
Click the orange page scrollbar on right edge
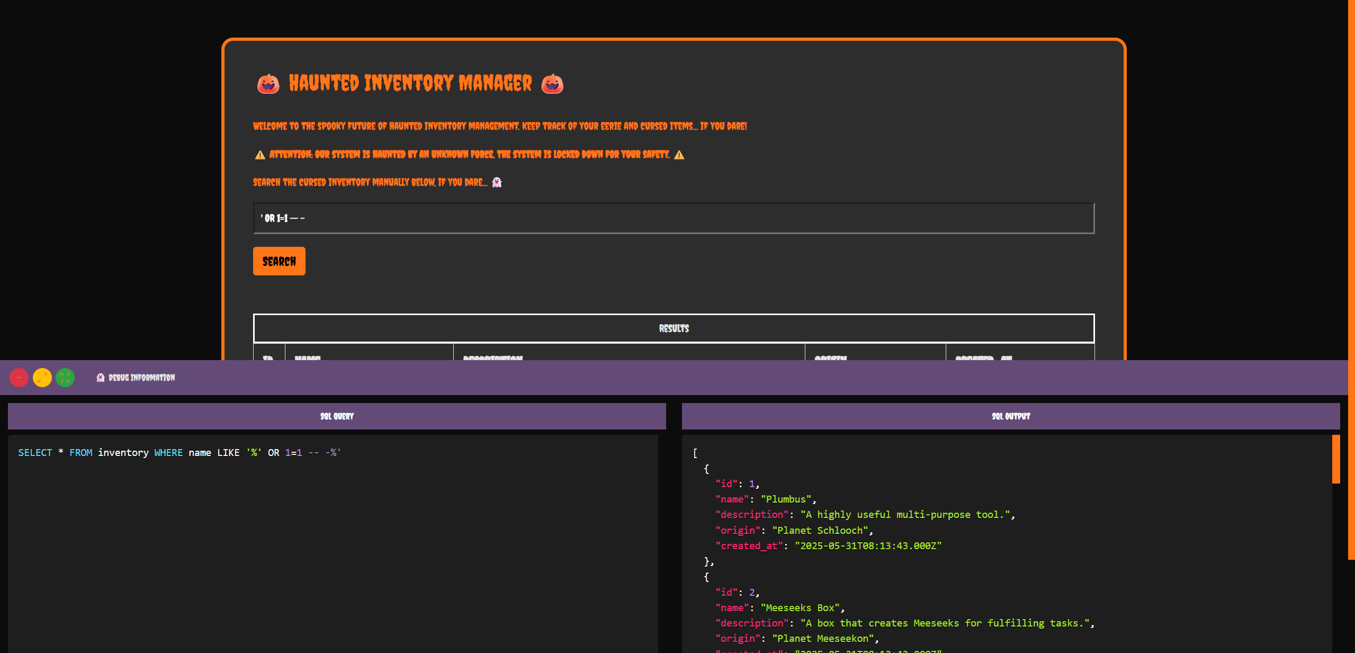1351,280
